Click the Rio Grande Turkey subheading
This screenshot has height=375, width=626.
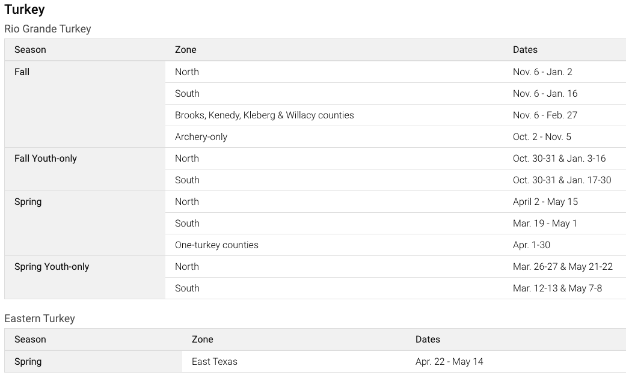tap(48, 29)
